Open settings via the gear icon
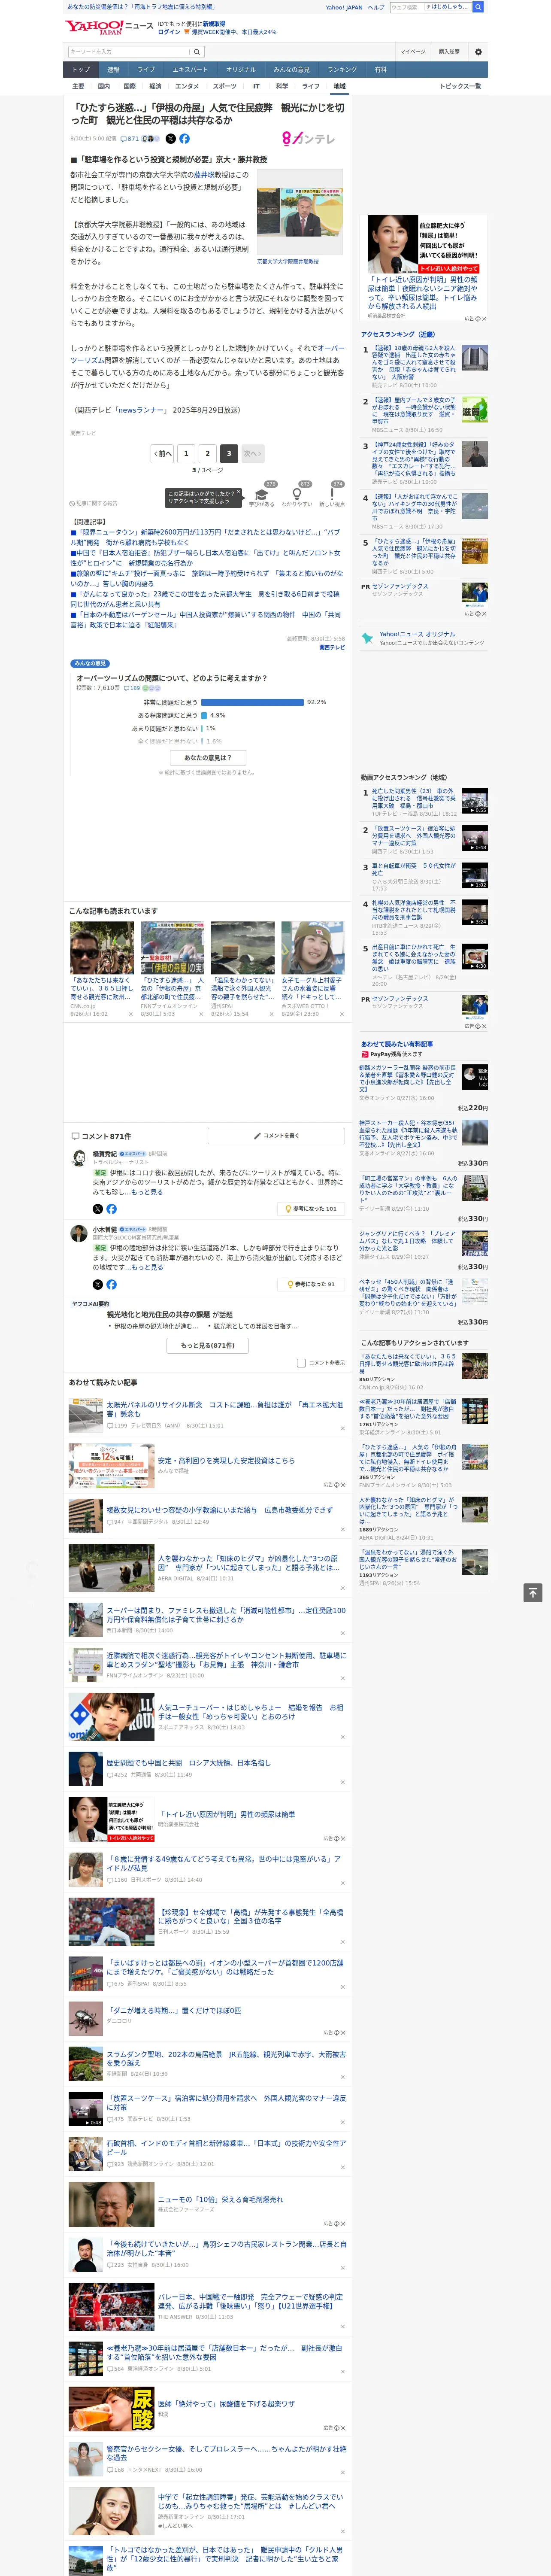The image size is (551, 2576). pos(478,51)
